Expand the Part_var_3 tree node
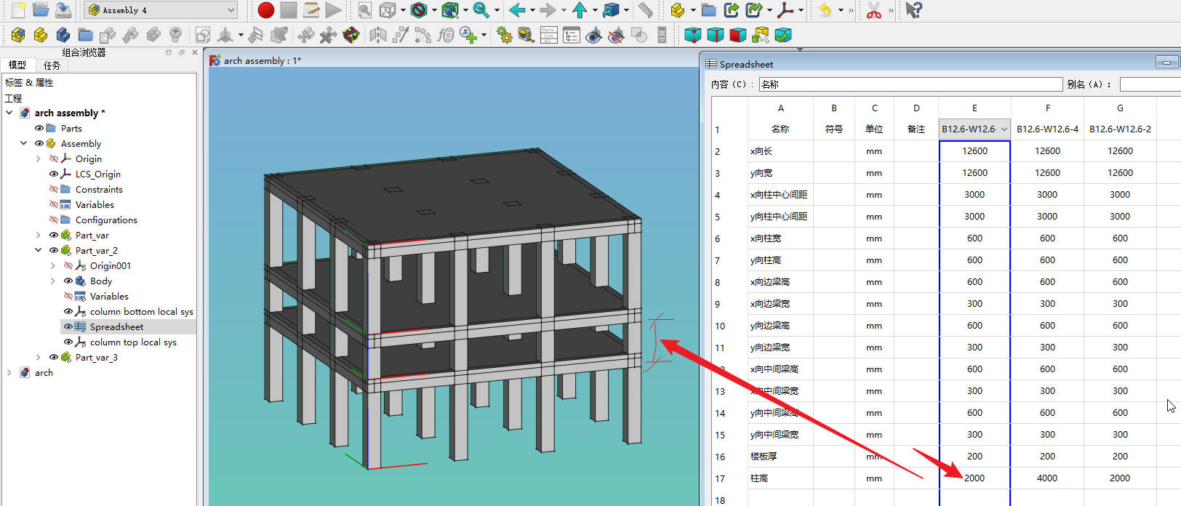 38,358
